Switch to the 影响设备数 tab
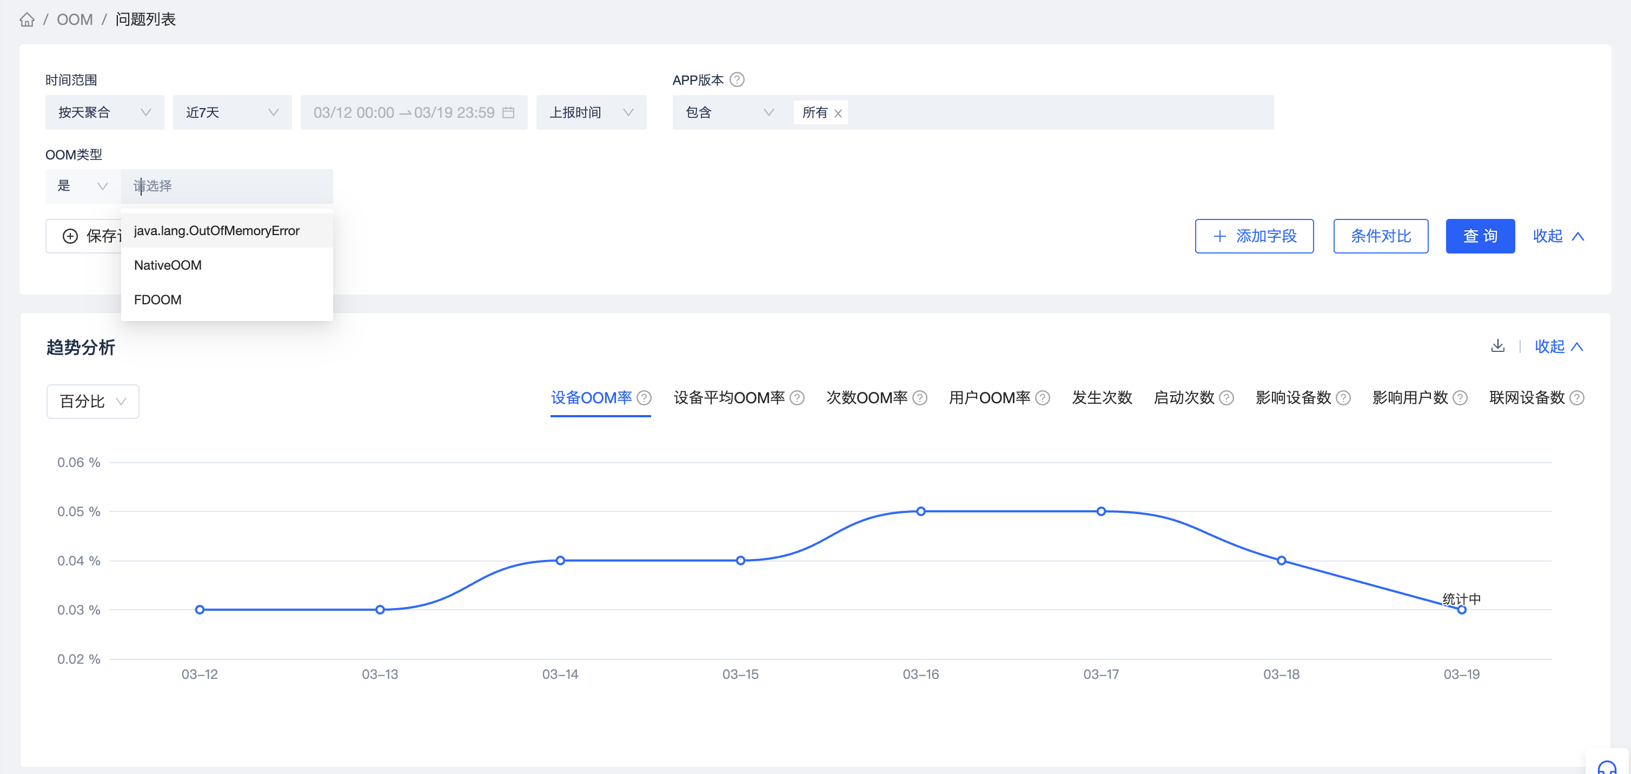Image resolution: width=1631 pixels, height=774 pixels. pos(1294,397)
